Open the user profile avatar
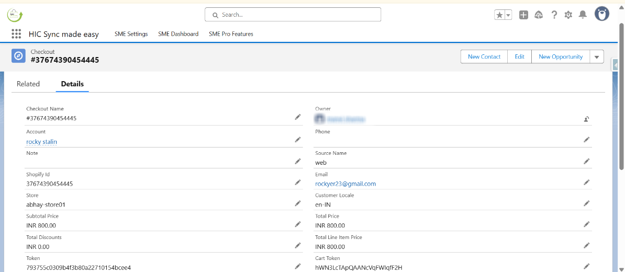The width and height of the screenshot is (625, 272). [602, 14]
